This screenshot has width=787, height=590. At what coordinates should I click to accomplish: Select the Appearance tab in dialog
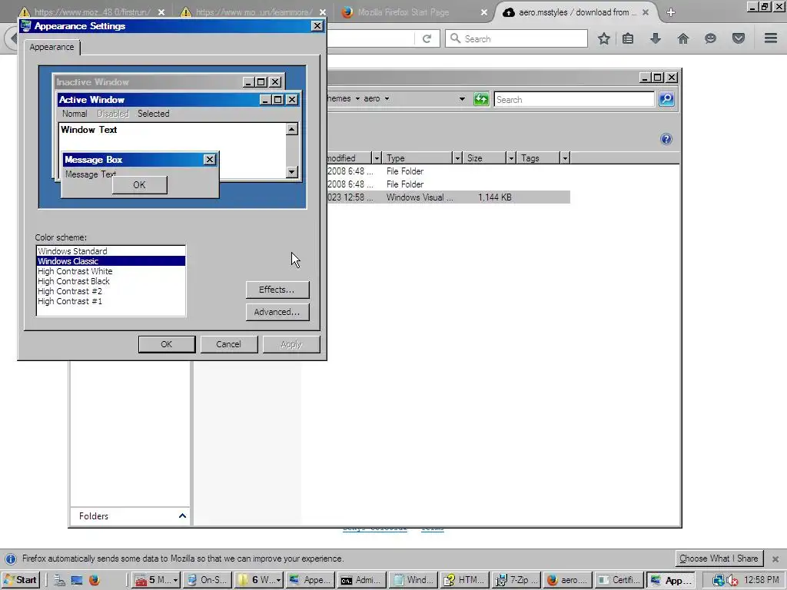coord(51,47)
